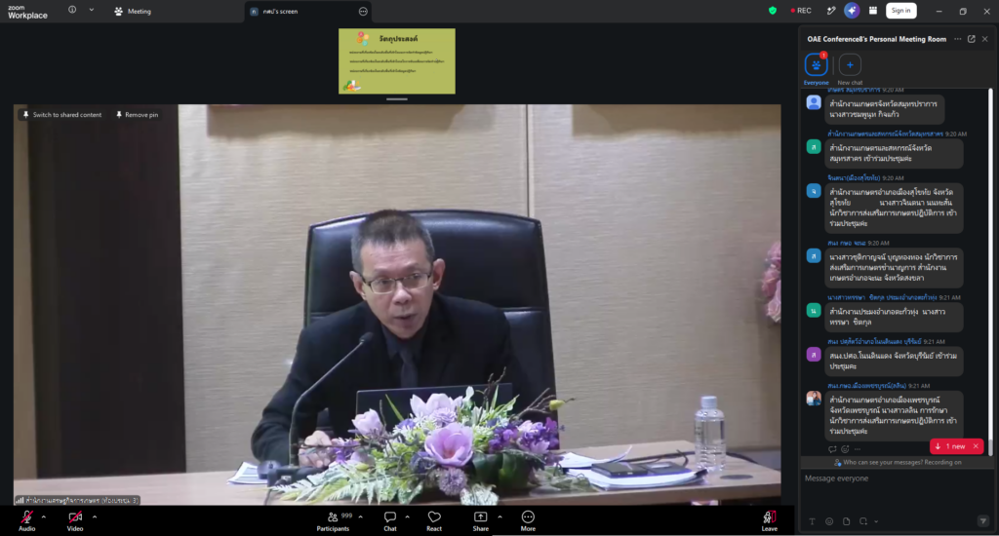Click the Leave meeting icon
Screen dimensions: 999x536
769,517
